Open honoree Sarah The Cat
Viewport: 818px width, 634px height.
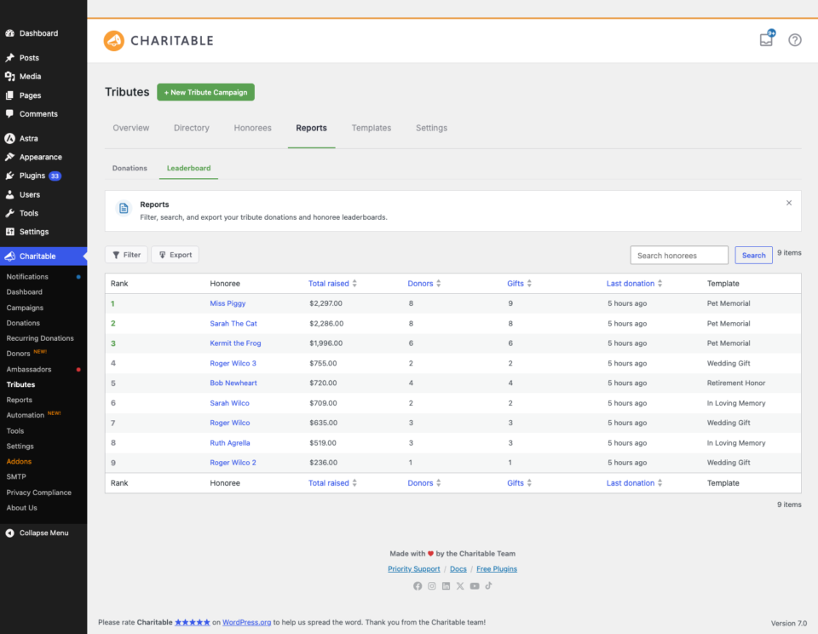coord(233,324)
